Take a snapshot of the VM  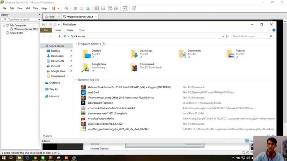click(75, 8)
